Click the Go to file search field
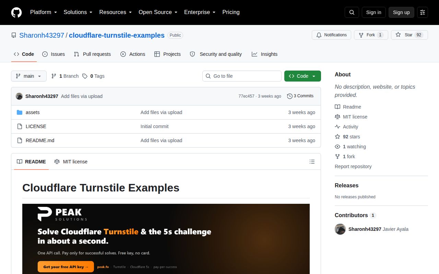Image resolution: width=439 pixels, height=274 pixels. click(242, 76)
